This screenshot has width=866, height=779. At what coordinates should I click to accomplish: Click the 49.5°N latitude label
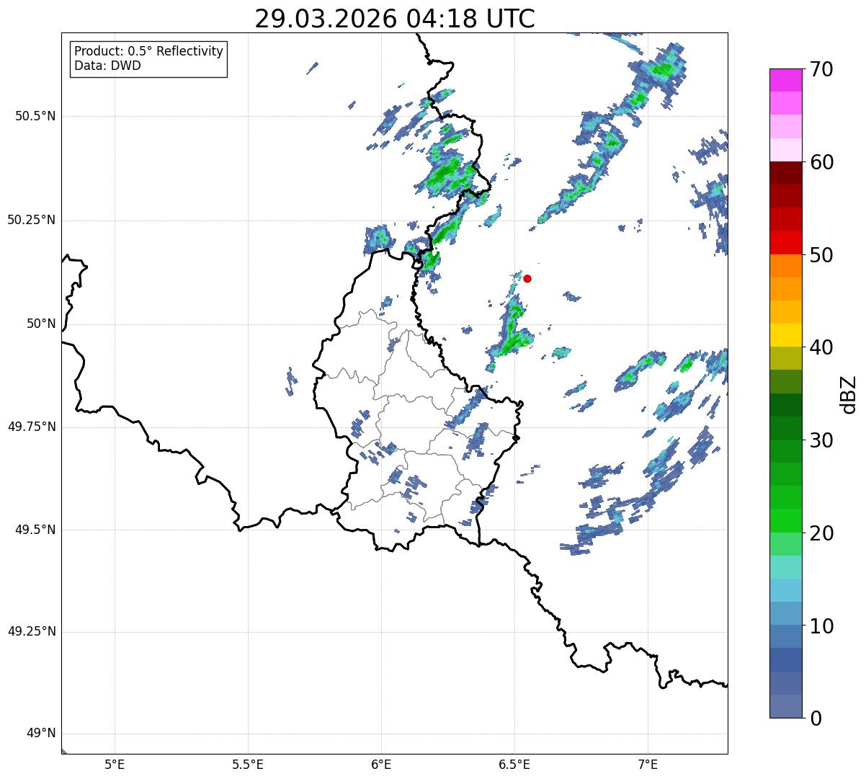[x=35, y=530]
